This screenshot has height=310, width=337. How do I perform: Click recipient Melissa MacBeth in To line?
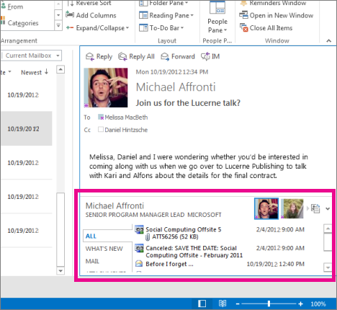tap(126, 118)
